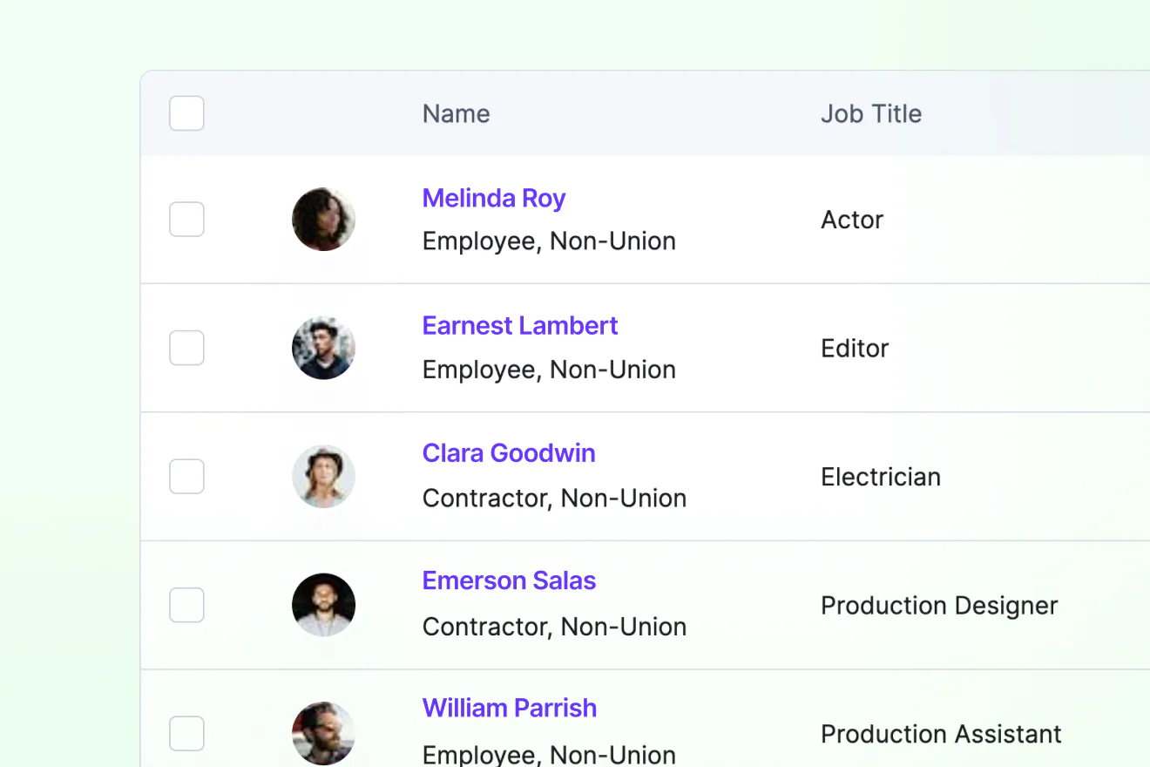The width and height of the screenshot is (1150, 767).
Task: Sort by the Job Title column header
Action: pos(871,113)
